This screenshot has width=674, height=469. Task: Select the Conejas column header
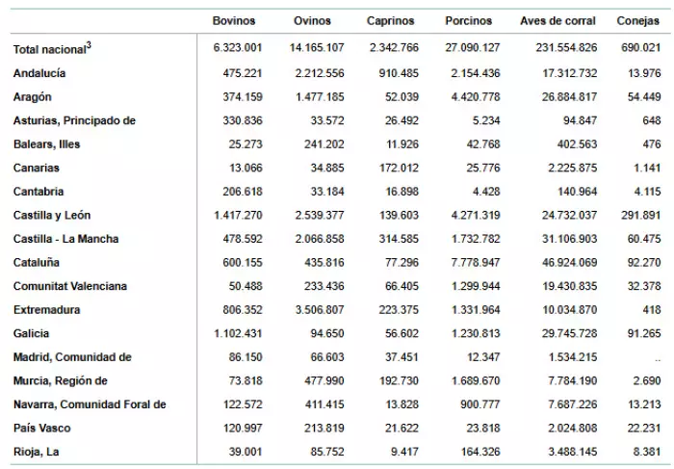(x=639, y=20)
